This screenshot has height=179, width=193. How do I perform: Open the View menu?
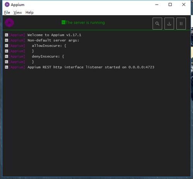18,12
